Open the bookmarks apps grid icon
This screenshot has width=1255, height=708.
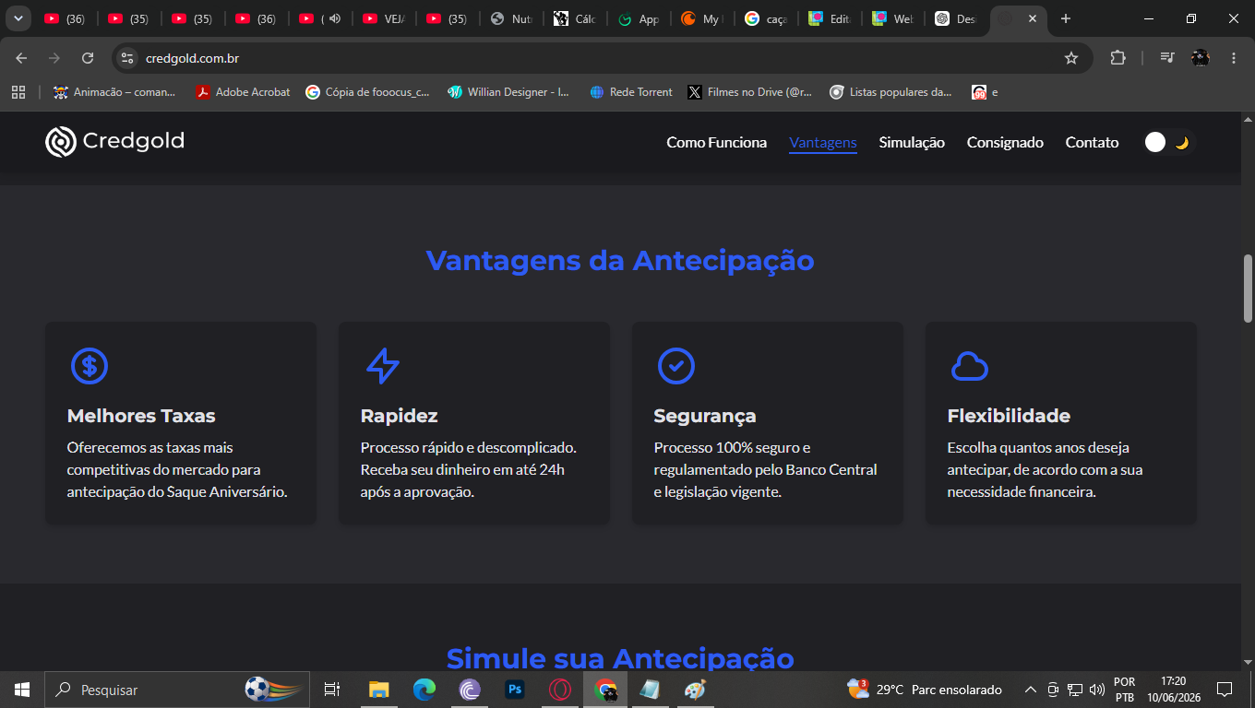[x=18, y=92]
